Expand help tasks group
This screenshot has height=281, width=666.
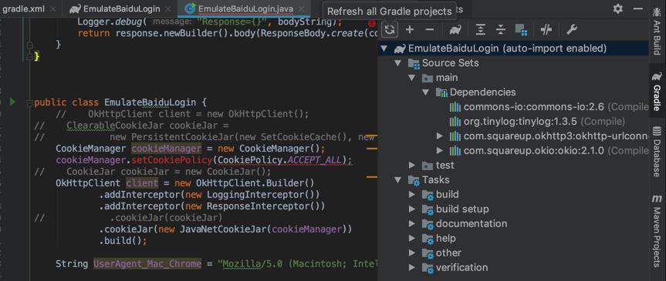pyautogui.click(x=411, y=239)
